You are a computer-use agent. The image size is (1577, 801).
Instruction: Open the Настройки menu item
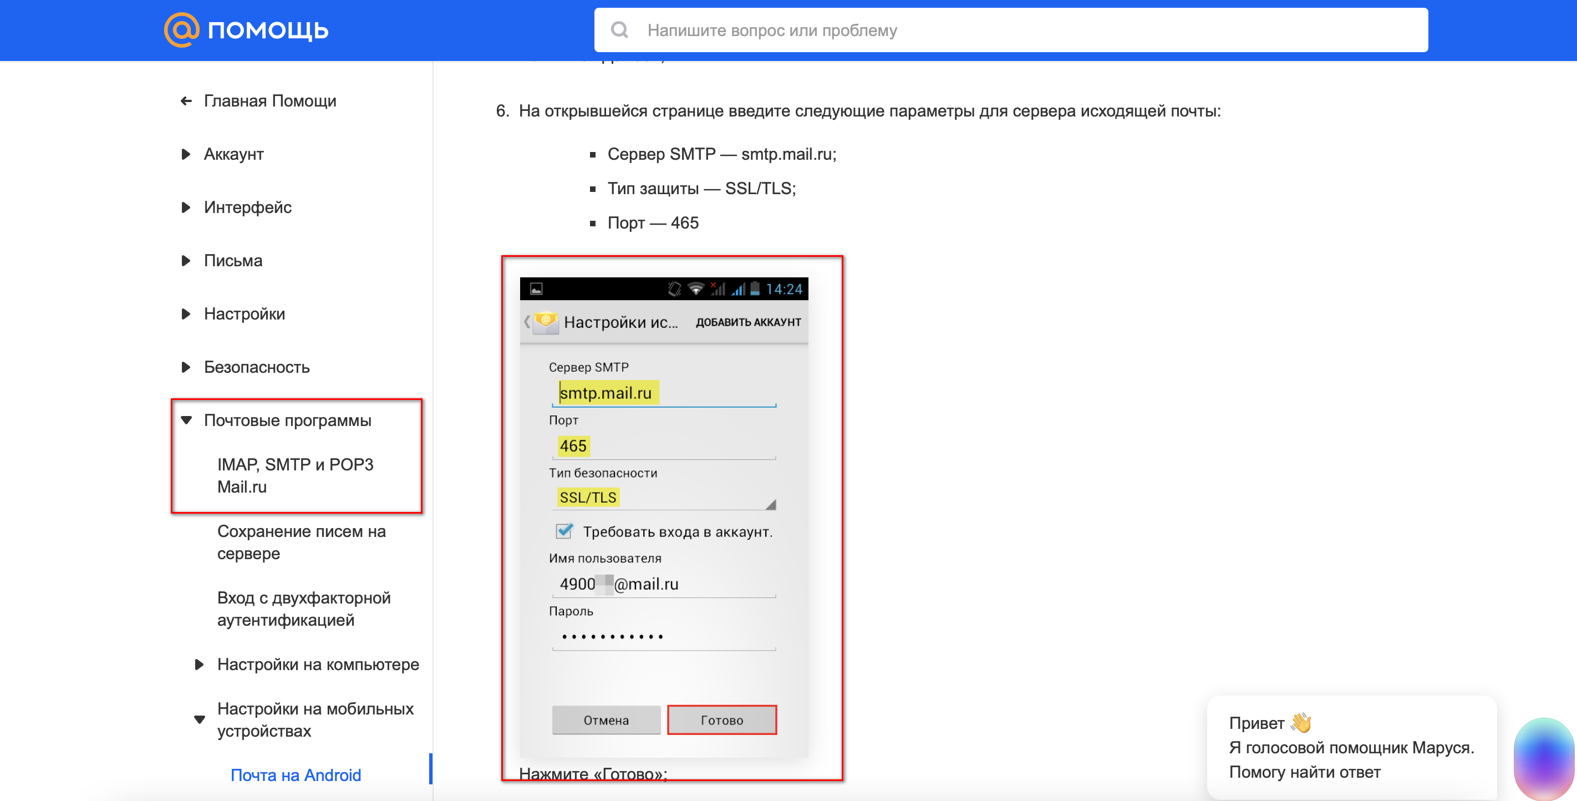245,314
